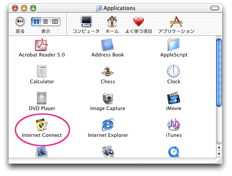This screenshot has height=176, width=232.
Task: Switch to icon view mode
Action: tap(36, 21)
